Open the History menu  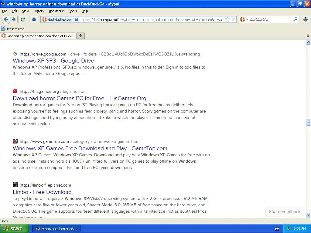[x=39, y=11]
